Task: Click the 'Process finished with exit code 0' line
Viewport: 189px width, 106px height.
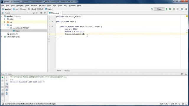Action: click(x=27, y=82)
